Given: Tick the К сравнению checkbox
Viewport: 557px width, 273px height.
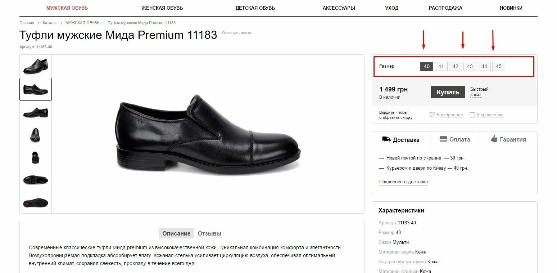Looking at the screenshot, I should point(472,115).
